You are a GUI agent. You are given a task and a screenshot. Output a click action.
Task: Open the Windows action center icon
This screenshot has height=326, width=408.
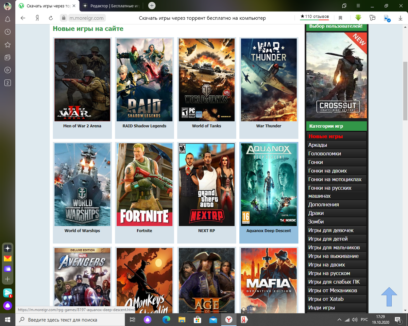(398, 320)
